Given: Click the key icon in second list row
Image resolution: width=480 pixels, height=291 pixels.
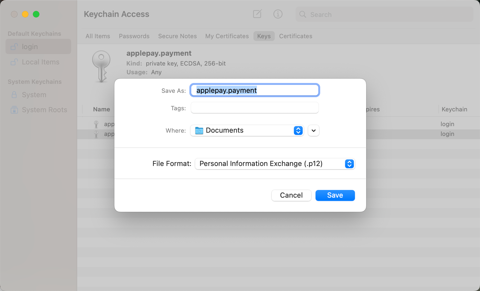Looking at the screenshot, I should pyautogui.click(x=96, y=134).
